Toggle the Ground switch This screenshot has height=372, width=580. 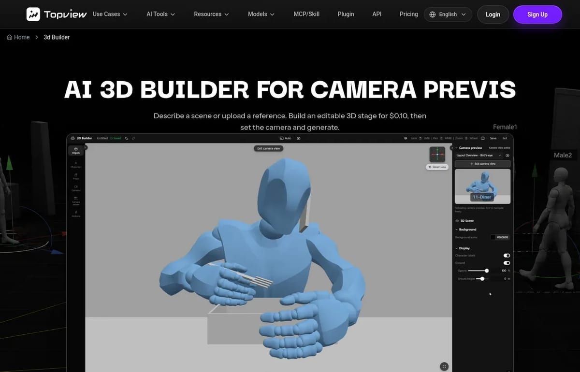(507, 263)
